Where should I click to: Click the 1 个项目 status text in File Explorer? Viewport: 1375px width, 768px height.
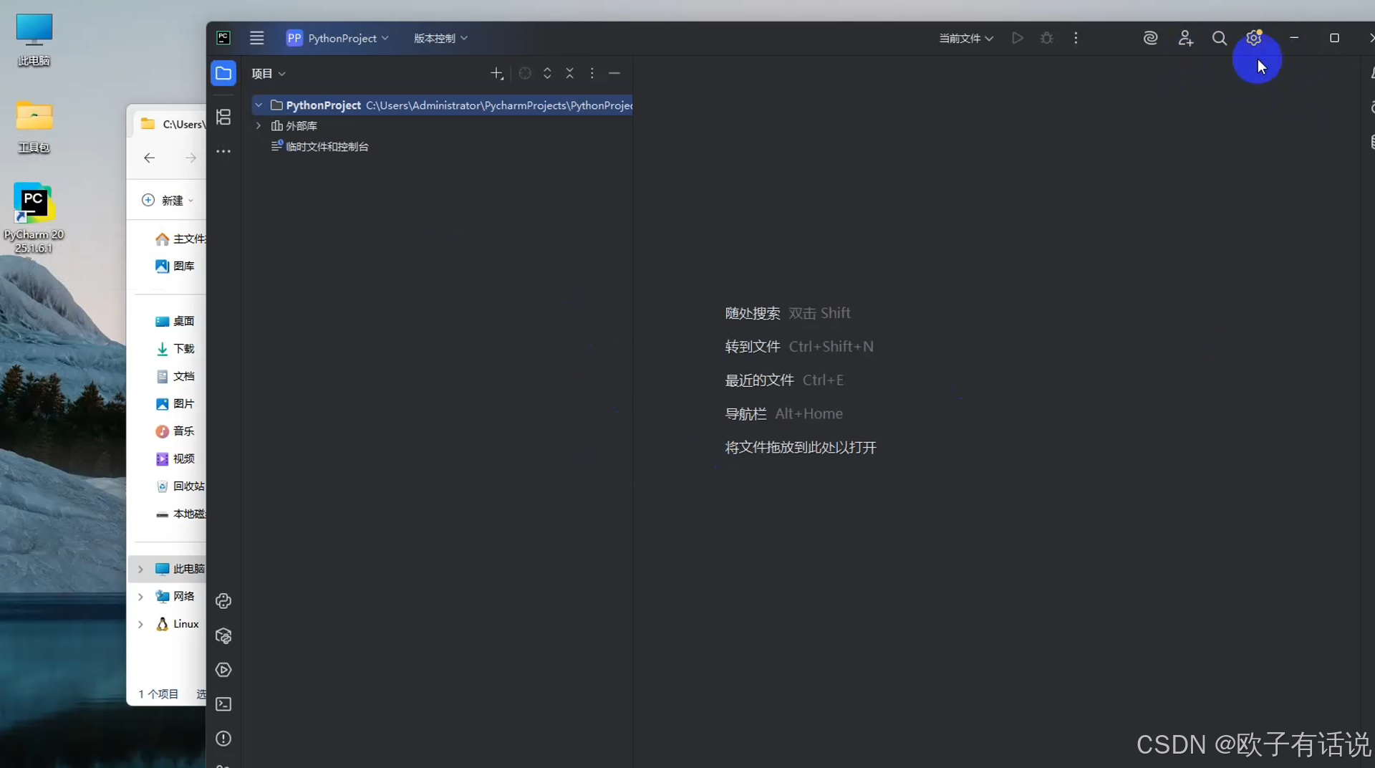pyautogui.click(x=158, y=694)
